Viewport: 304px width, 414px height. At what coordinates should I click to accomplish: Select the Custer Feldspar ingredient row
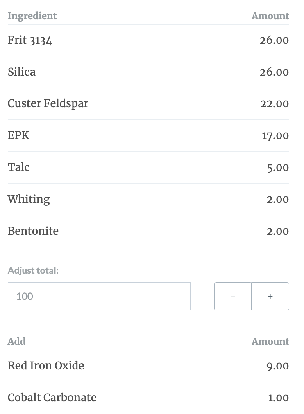coord(148,103)
